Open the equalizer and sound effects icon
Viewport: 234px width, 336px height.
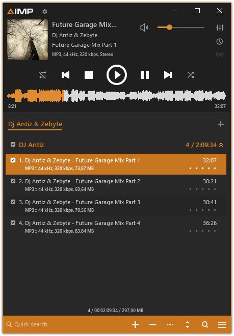click(x=220, y=27)
